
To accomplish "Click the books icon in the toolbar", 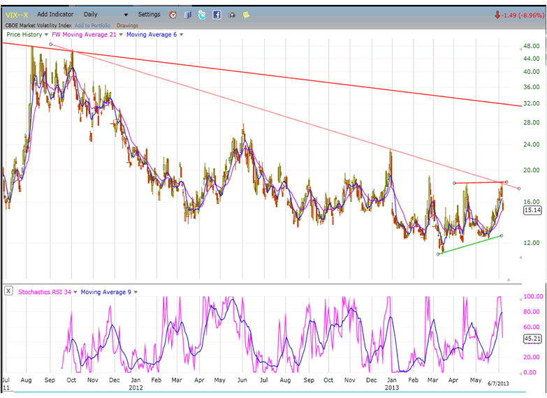I will coord(187,15).
